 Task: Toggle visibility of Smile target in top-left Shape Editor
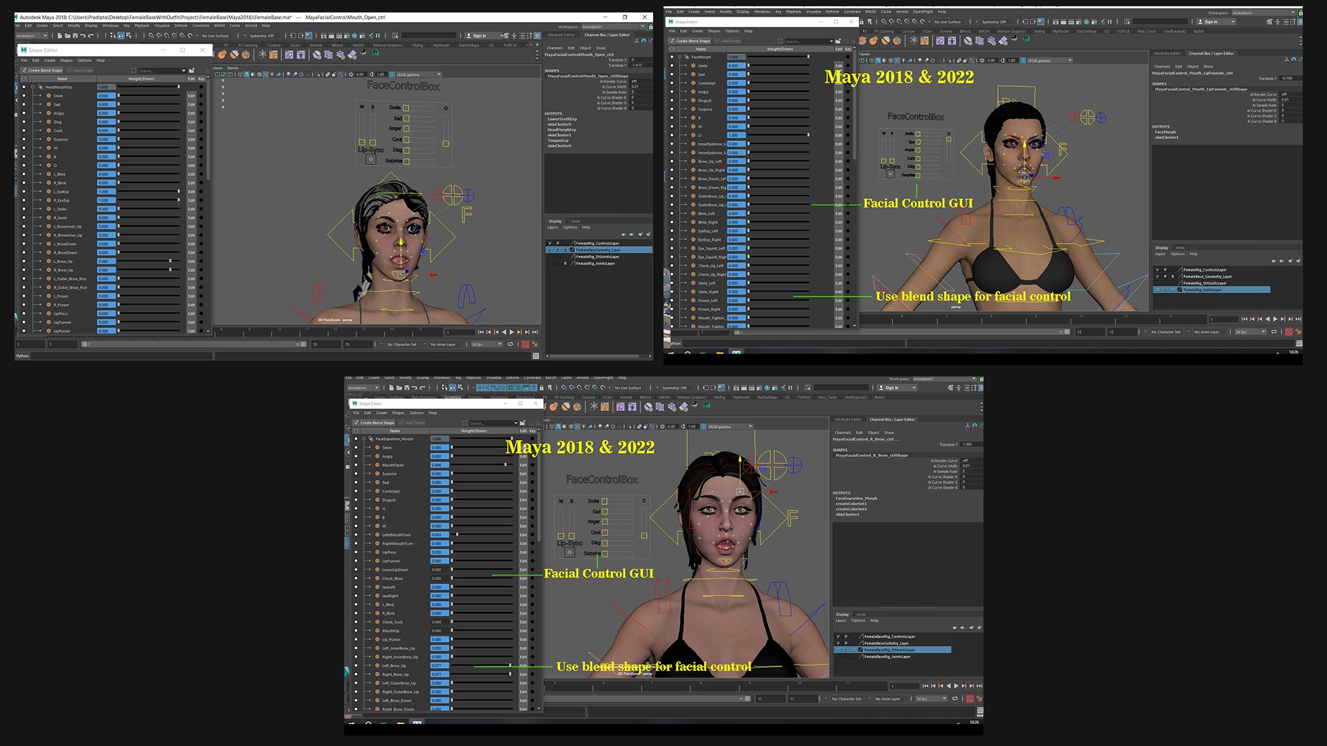click(23, 96)
